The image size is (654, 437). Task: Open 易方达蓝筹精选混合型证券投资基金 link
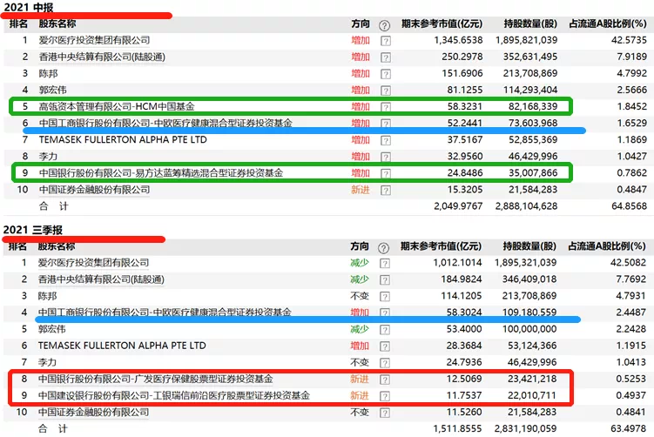[161, 173]
